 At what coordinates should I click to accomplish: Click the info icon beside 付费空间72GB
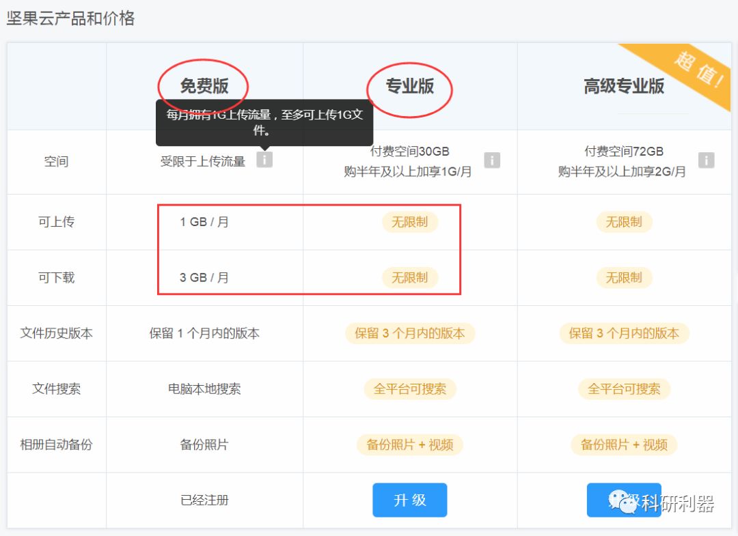click(x=706, y=160)
